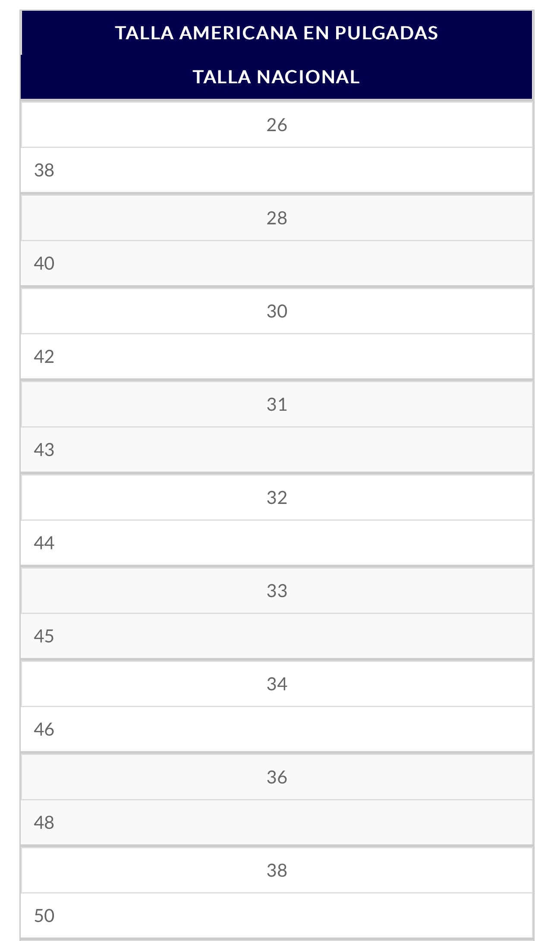Click the American size 33 cell
This screenshot has height=941, width=554.
[x=277, y=591]
